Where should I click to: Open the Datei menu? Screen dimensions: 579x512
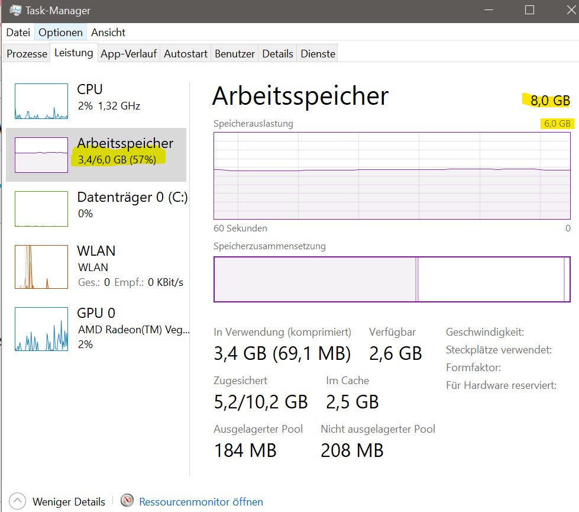click(x=18, y=32)
